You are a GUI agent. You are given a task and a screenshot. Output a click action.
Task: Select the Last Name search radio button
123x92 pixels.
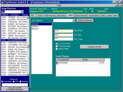[2, 82]
